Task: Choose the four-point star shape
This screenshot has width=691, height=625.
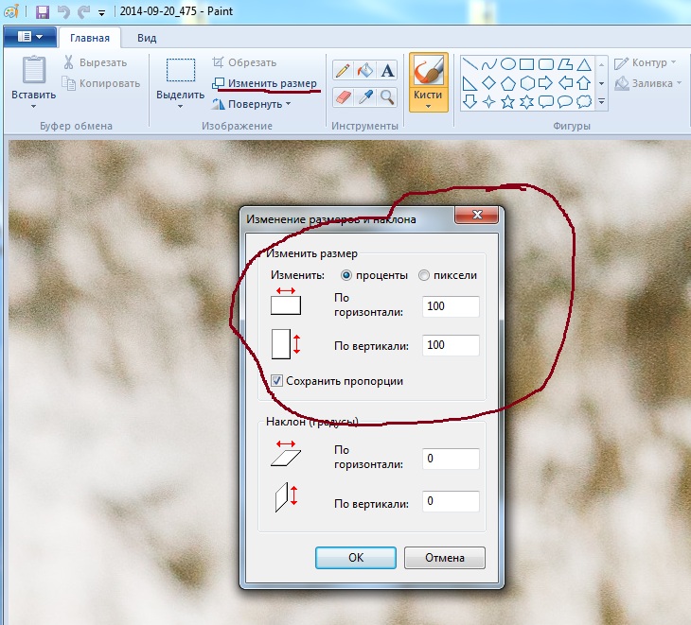Action: 489,102
